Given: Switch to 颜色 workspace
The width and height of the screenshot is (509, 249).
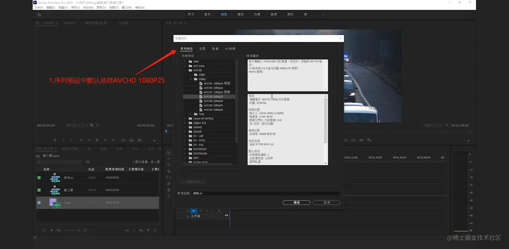Looking at the screenshot, I should click(240, 14).
